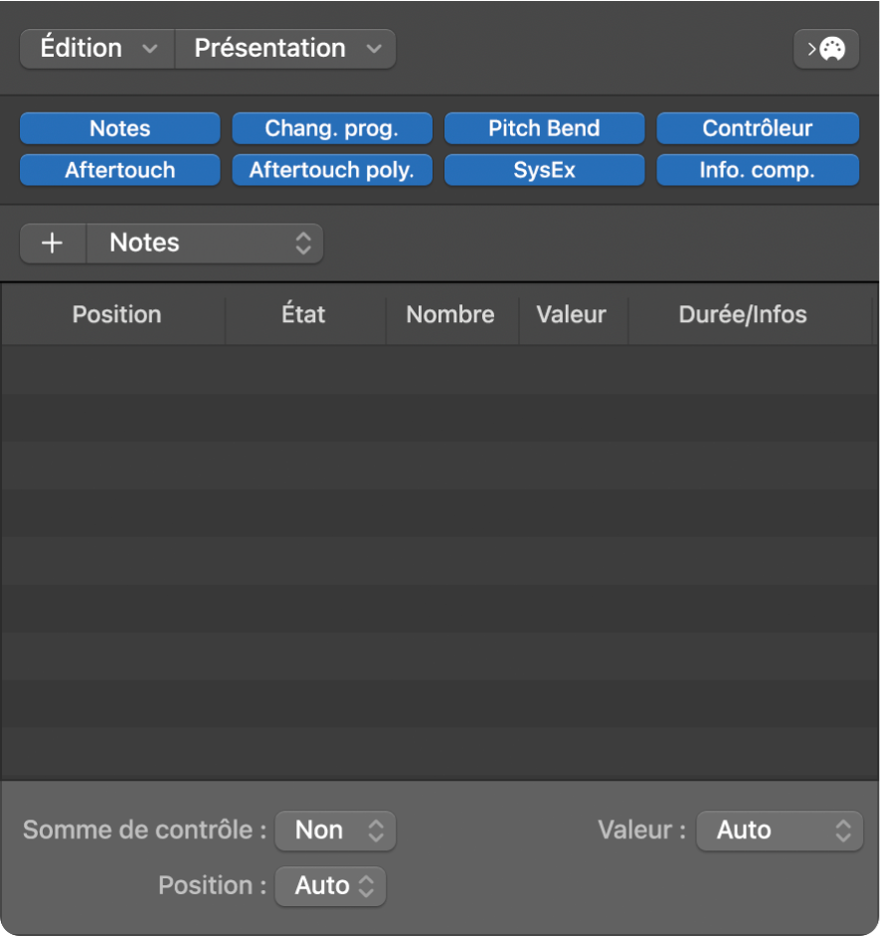The image size is (881, 937).
Task: Open the Notes event type pop-up
Action: [x=205, y=244]
